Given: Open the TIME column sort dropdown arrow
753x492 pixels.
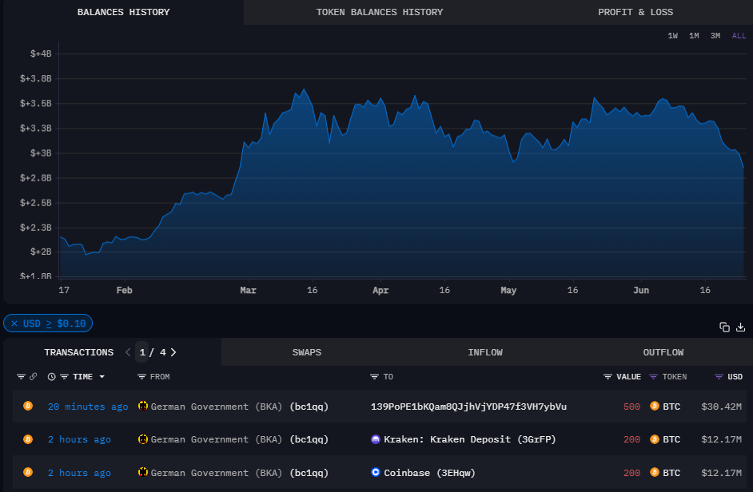Looking at the screenshot, I should (102, 376).
